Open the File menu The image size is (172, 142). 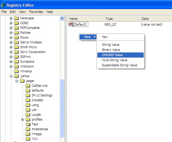click(x=4, y=12)
